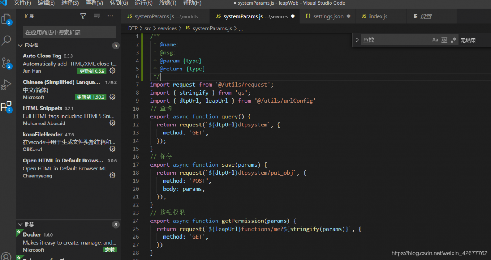Image resolution: width=491 pixels, height=260 pixels.
Task: Click the 'body: params,' line
Action: [x=184, y=189]
